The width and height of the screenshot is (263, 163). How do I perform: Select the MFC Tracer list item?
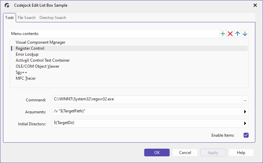click(x=129, y=78)
